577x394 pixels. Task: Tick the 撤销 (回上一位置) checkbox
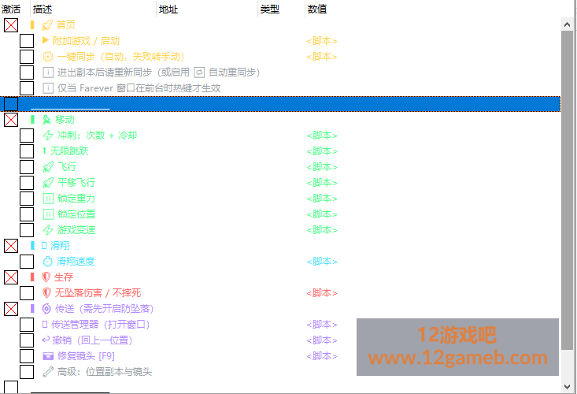pyautogui.click(x=27, y=340)
